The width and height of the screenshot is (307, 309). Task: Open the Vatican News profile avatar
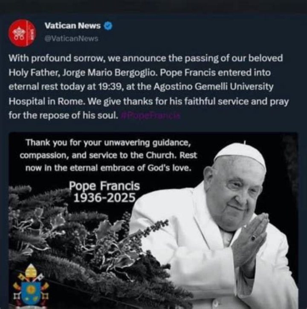click(x=22, y=33)
